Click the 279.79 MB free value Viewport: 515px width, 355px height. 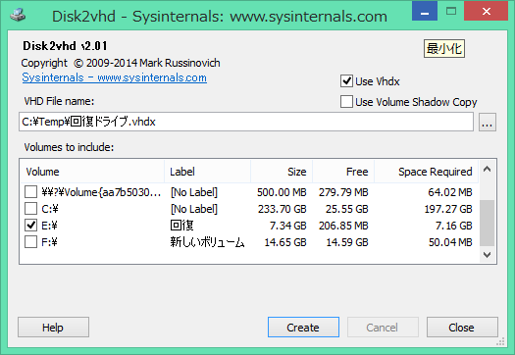[x=343, y=192]
